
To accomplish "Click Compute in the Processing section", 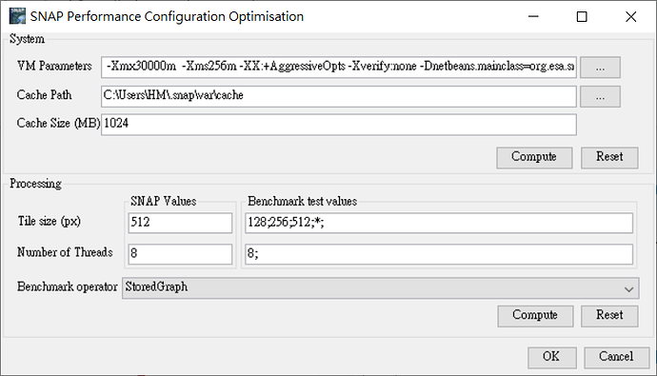I will point(535,316).
